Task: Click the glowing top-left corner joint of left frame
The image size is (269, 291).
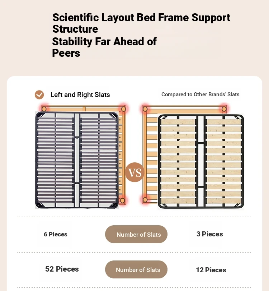Action: click(44, 109)
